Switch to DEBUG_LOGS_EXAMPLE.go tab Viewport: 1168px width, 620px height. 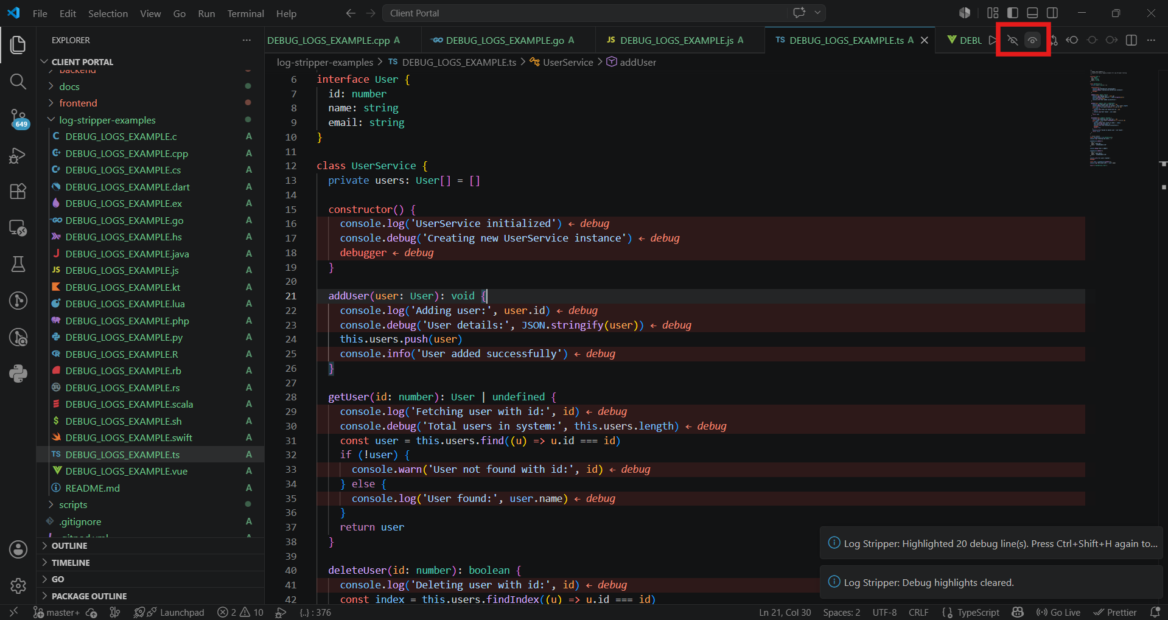[x=503, y=40]
